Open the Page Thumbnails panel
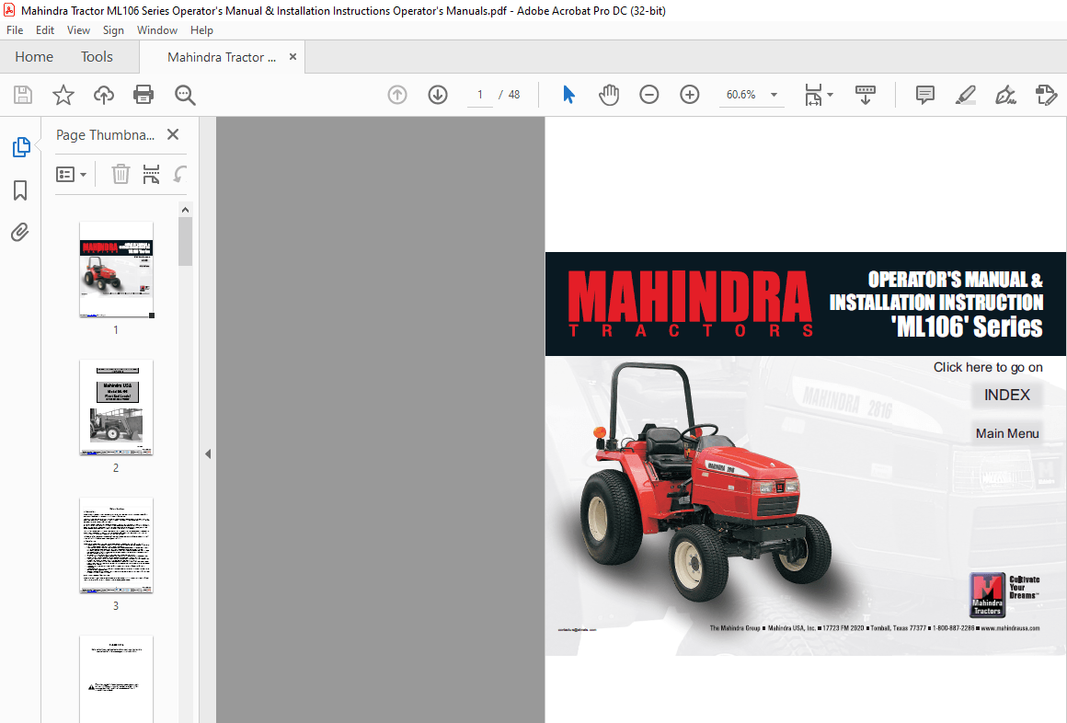Screen dimensions: 1067x723 [19, 146]
